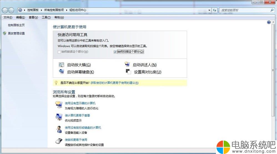Click the blue help question mark icon
This screenshot has height=154, width=277.
(x=269, y=22)
